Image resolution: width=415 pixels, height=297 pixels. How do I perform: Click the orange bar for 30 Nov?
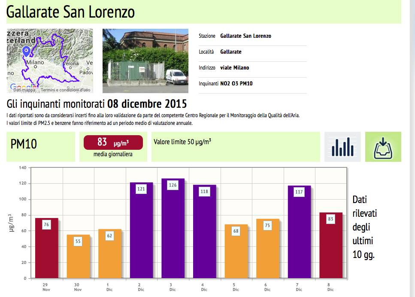pos(78,258)
